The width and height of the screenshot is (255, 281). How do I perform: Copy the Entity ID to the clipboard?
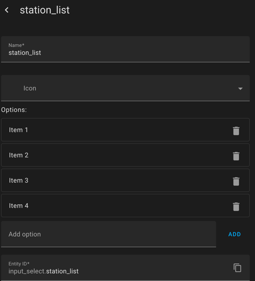point(237,268)
